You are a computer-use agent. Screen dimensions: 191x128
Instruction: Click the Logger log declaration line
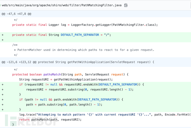click(85, 25)
